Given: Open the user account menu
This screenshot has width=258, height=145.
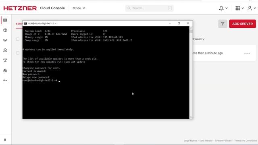Looking at the screenshot, I should click(x=250, y=8).
